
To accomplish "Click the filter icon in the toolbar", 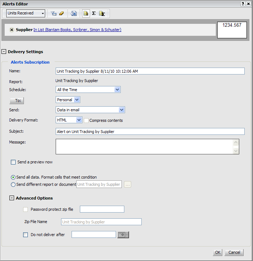I will pos(54,13).
